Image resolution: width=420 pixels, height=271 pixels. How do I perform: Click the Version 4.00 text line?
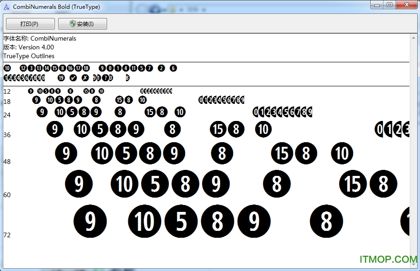pos(29,47)
